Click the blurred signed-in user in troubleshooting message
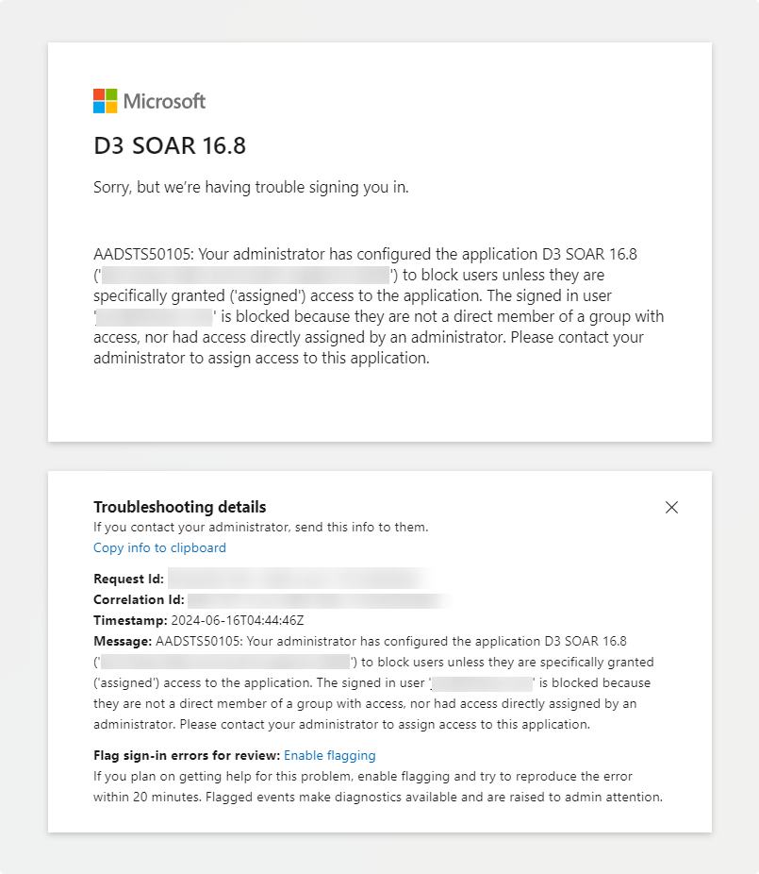The width and height of the screenshot is (759, 874). (482, 682)
